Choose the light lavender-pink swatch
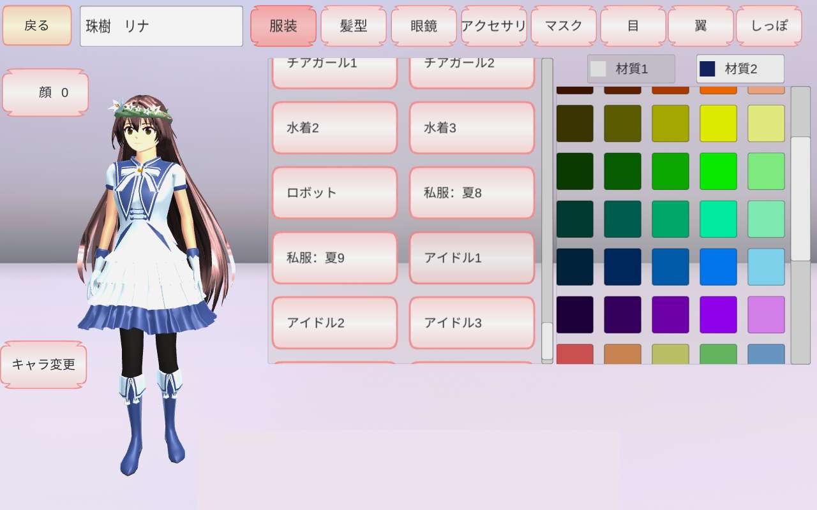This screenshot has width=817, height=510. click(x=767, y=315)
